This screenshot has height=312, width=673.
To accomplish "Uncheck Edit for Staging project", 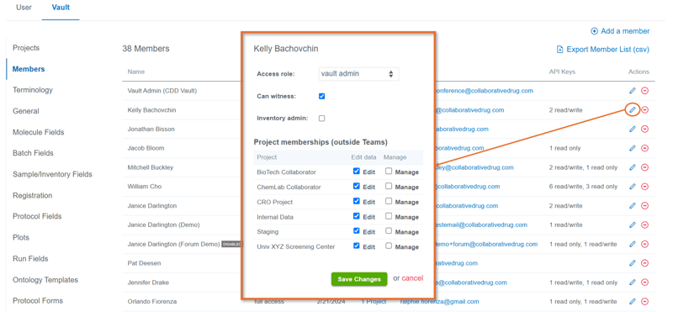I will pos(356,231).
